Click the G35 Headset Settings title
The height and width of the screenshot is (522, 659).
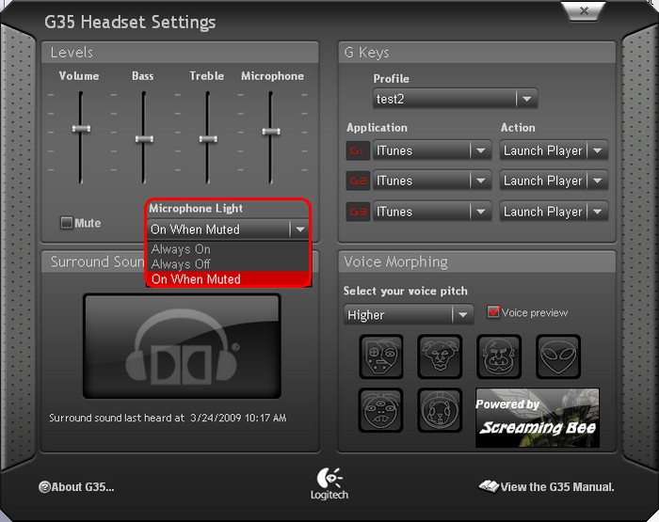coord(130,23)
